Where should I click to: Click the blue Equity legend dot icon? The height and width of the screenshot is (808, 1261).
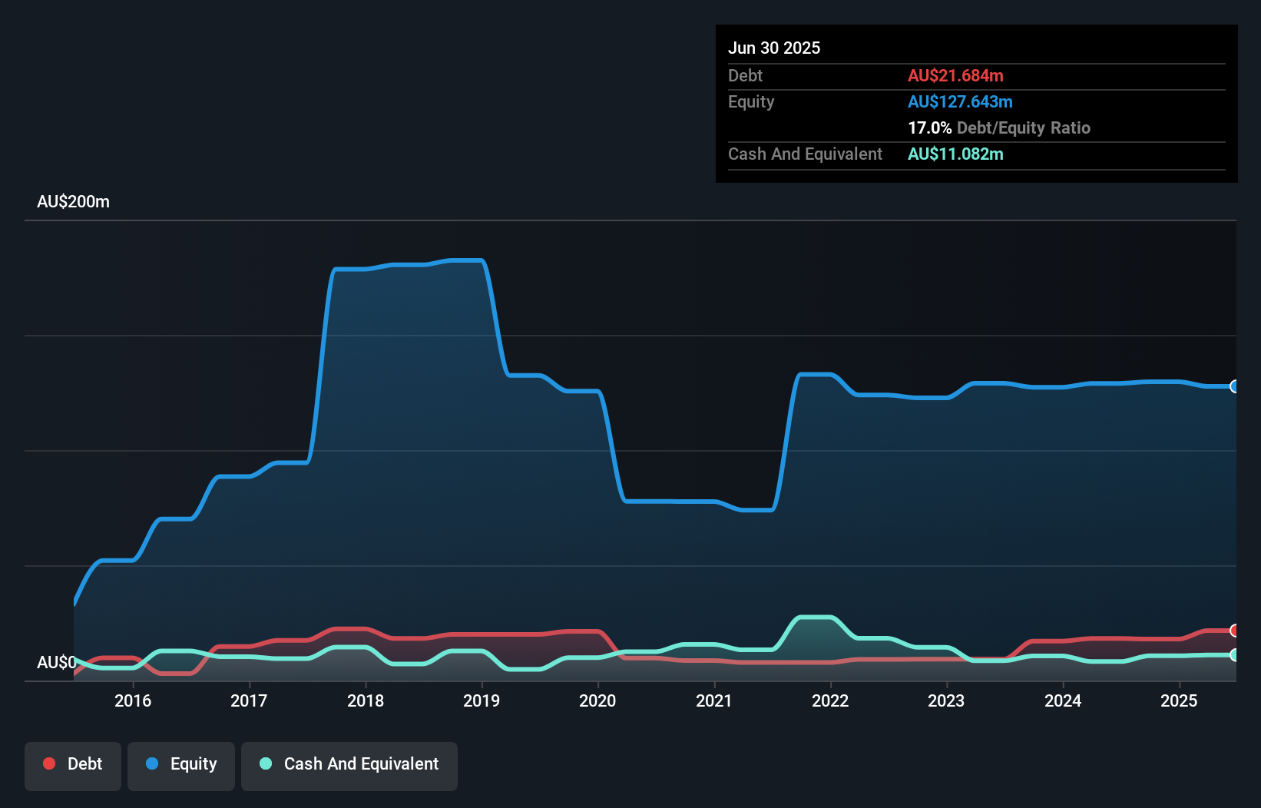coord(153,763)
